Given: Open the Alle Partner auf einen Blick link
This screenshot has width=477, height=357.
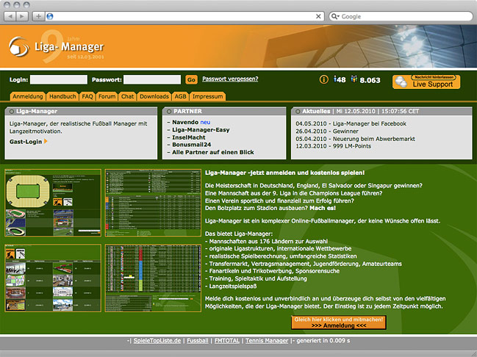Looking at the screenshot, I should point(212,151).
